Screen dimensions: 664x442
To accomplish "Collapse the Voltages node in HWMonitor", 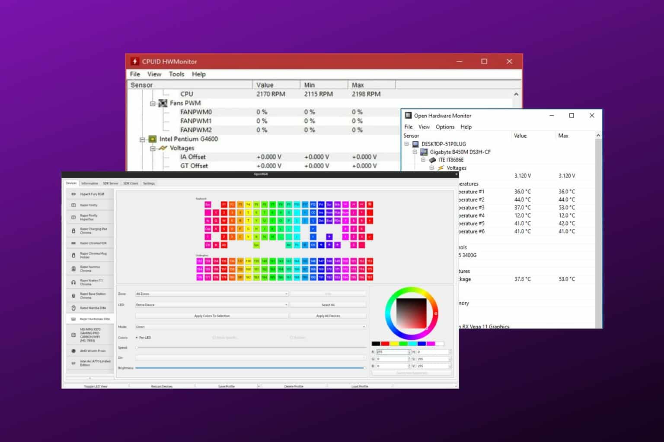I will [153, 148].
